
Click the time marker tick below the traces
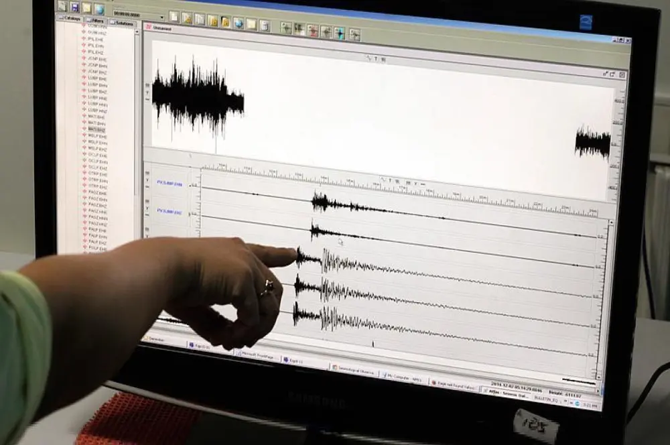(x=373, y=344)
